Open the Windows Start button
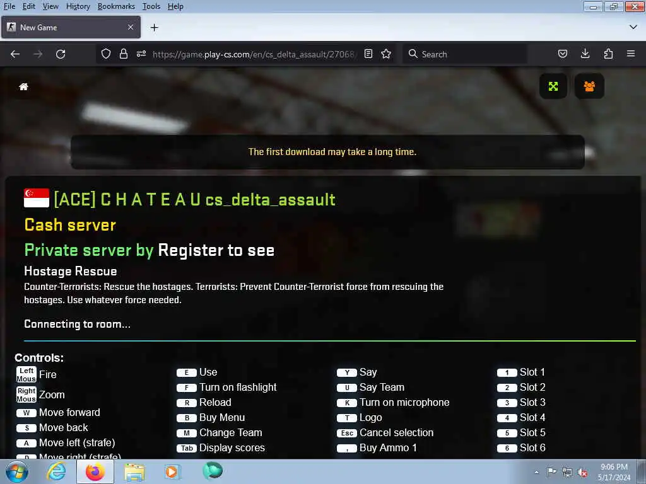This screenshot has height=484, width=646. 17,471
